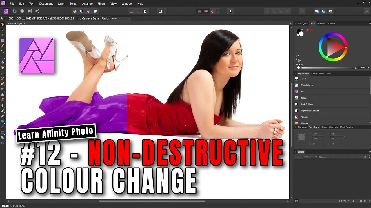Switch to the Tone Mapping Persona
The width and height of the screenshot is (371, 208).
click(30, 11)
